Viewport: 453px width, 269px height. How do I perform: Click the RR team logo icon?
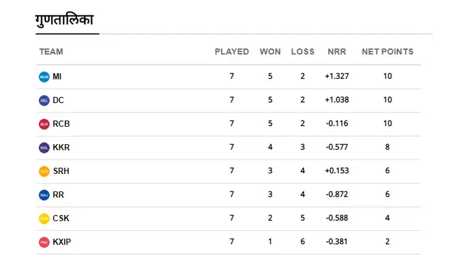point(44,195)
